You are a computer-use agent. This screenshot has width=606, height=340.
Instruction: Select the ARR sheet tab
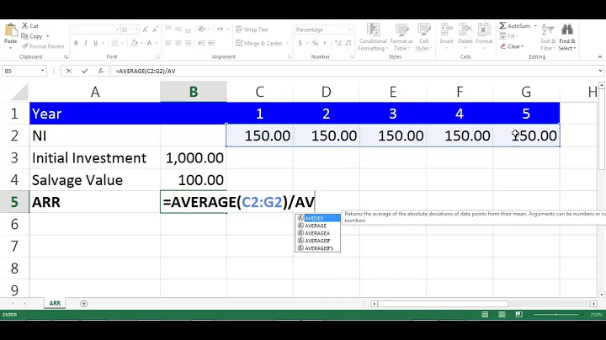pos(55,303)
